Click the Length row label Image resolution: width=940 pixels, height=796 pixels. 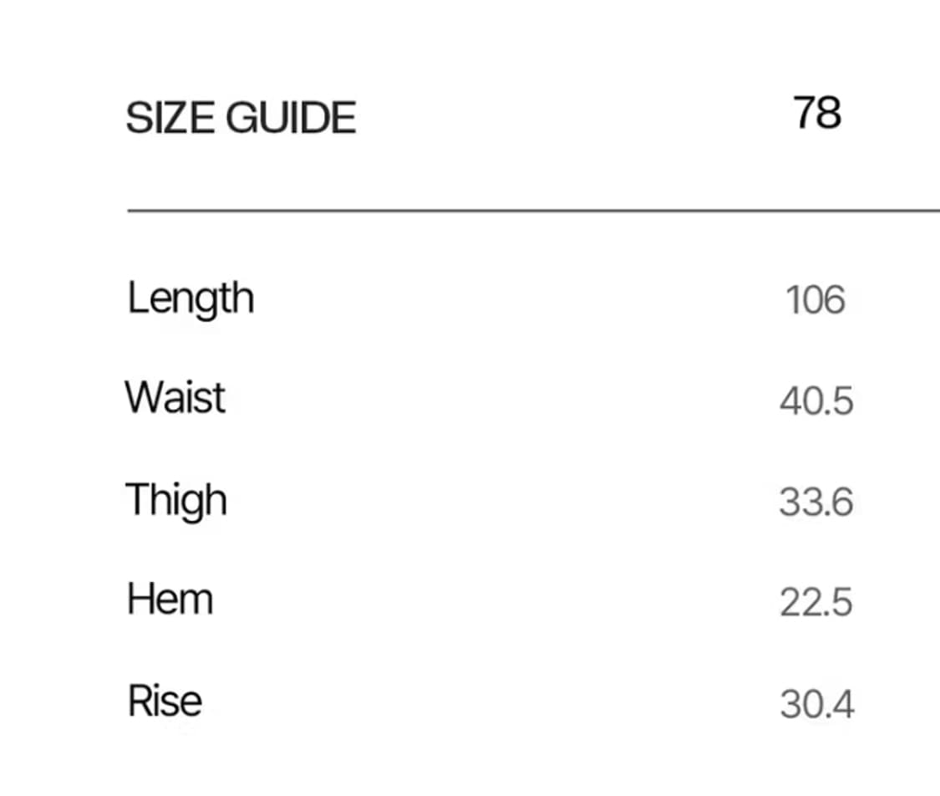click(191, 299)
